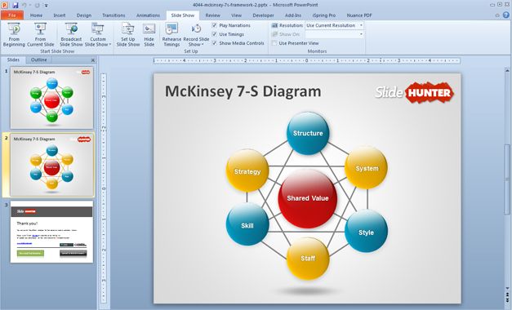Click scrollbar up arrow in editor
Image resolution: width=512 pixels, height=310 pixels.
(507, 70)
